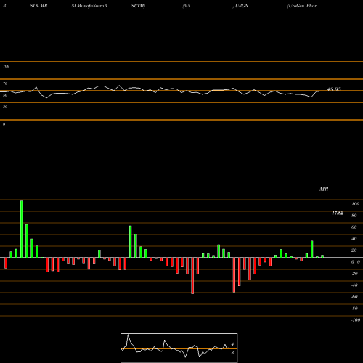363x363 pixels.
Task: Click the RSI axis label 30
Action: (5, 107)
